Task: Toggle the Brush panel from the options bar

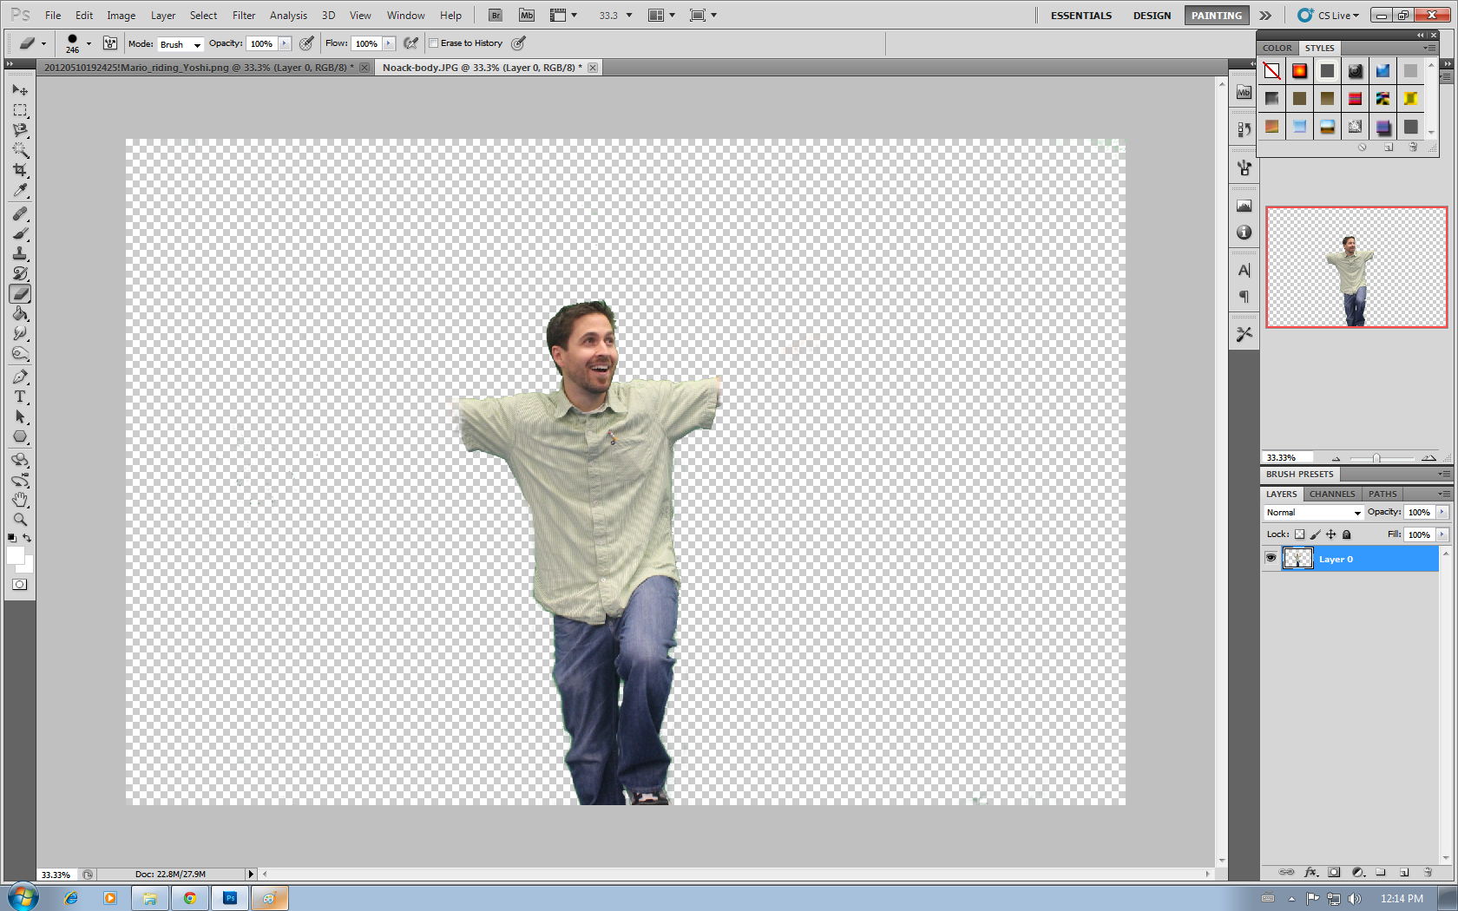Action: click(110, 43)
